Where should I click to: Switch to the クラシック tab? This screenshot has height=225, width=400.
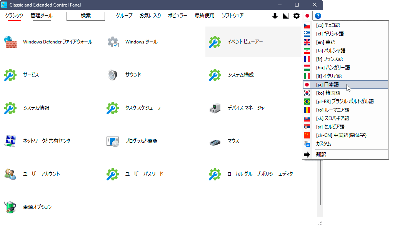tap(14, 15)
